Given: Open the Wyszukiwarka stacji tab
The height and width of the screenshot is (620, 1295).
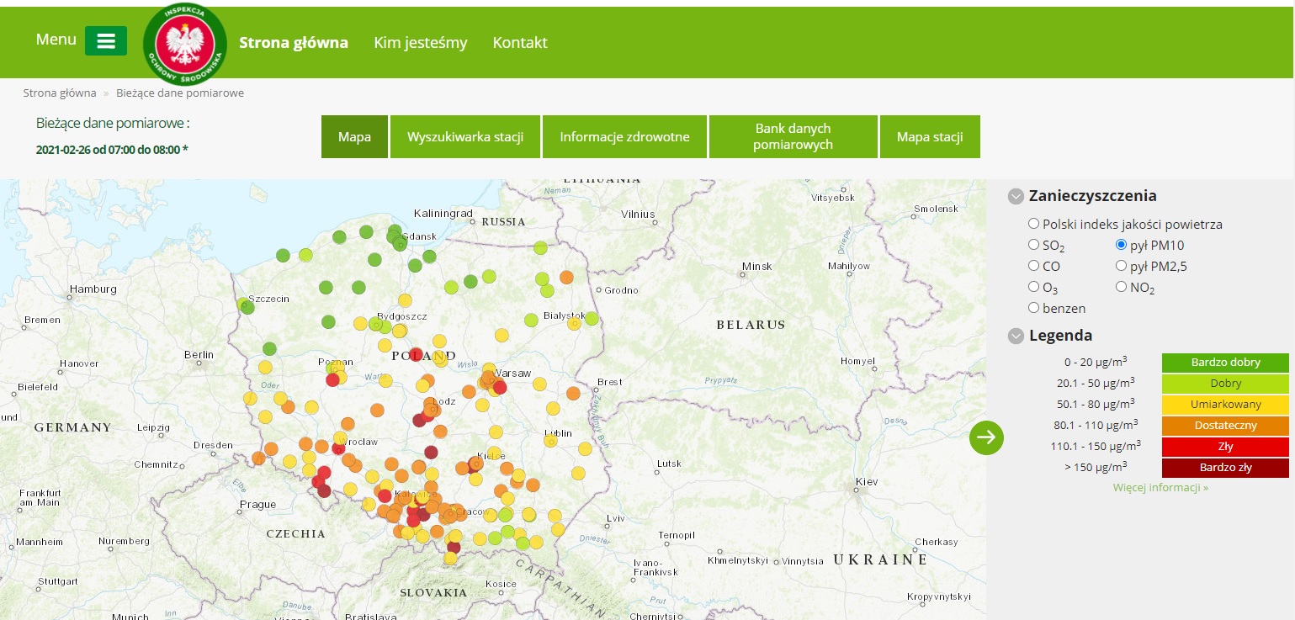Looking at the screenshot, I should tap(465, 136).
